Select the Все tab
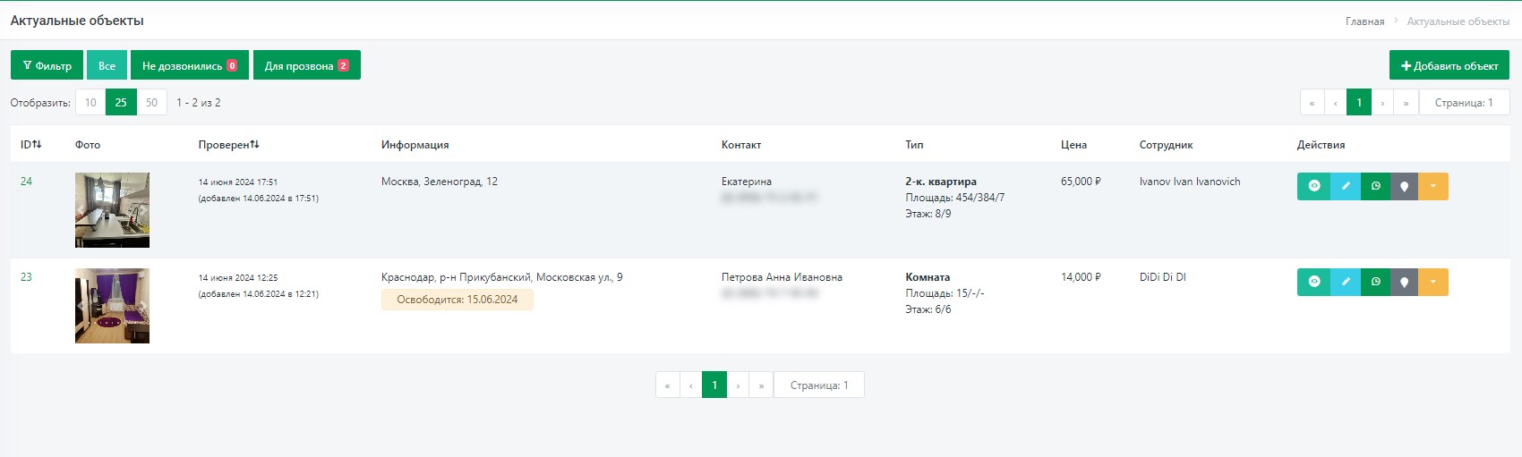Viewport: 1522px width, 457px height. pos(107,65)
